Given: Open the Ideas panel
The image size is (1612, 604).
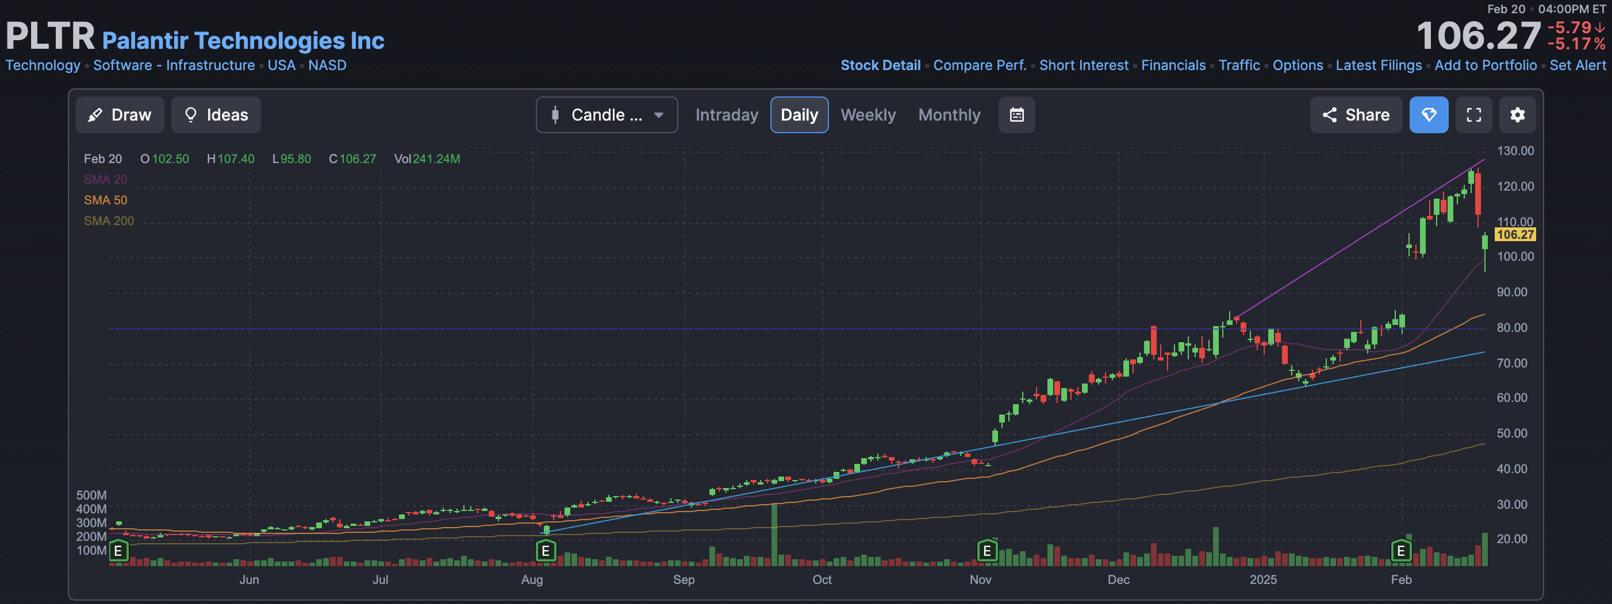Looking at the screenshot, I should pyautogui.click(x=216, y=115).
